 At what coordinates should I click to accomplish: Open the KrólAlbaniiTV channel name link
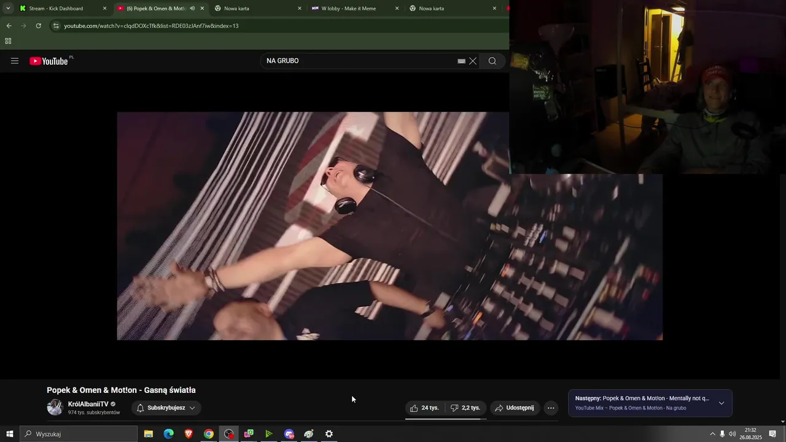pyautogui.click(x=88, y=404)
